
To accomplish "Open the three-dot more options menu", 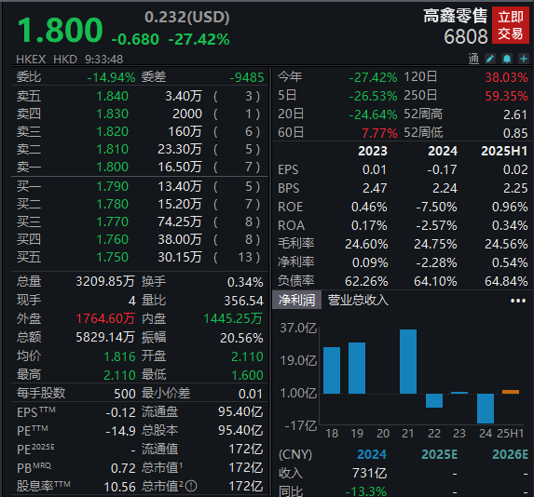I will (518, 301).
